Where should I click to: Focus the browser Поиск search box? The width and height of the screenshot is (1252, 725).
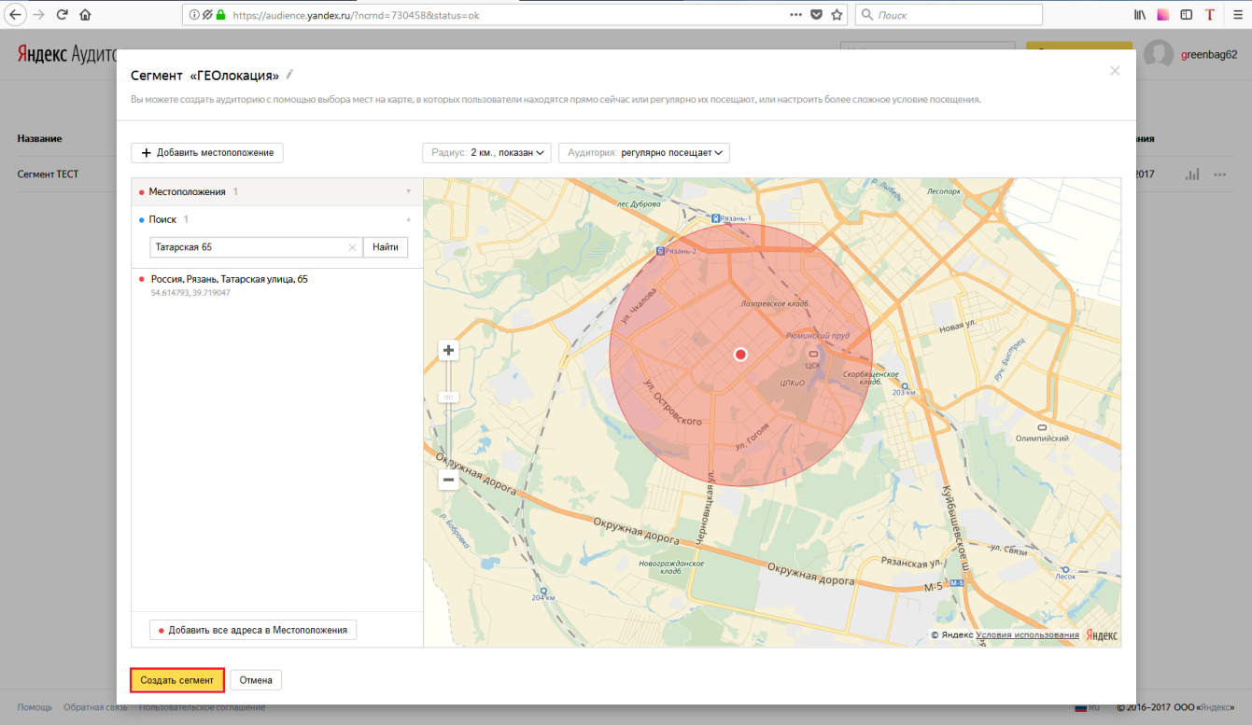(x=949, y=15)
